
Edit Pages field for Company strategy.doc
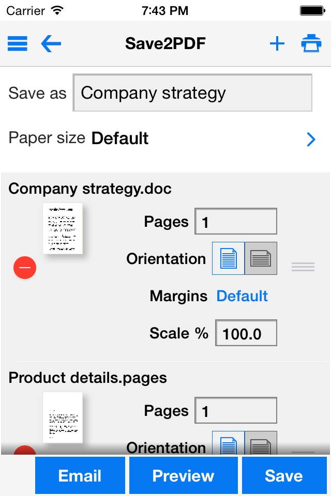pos(236,222)
